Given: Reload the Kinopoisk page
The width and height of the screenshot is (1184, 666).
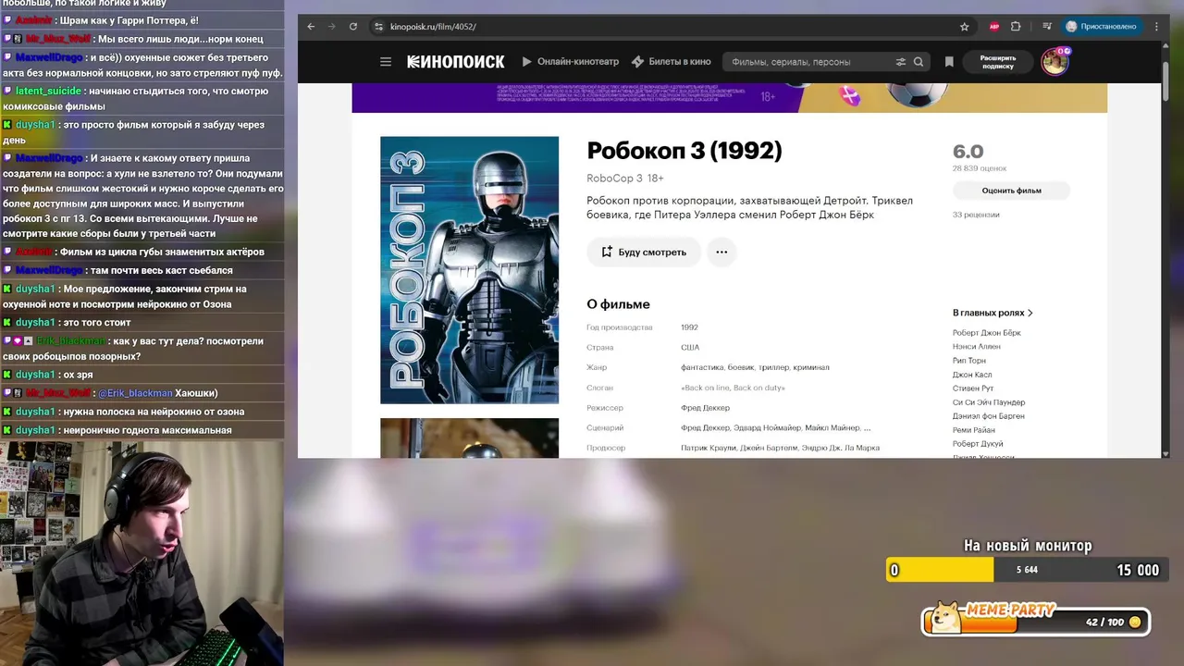Looking at the screenshot, I should [353, 27].
